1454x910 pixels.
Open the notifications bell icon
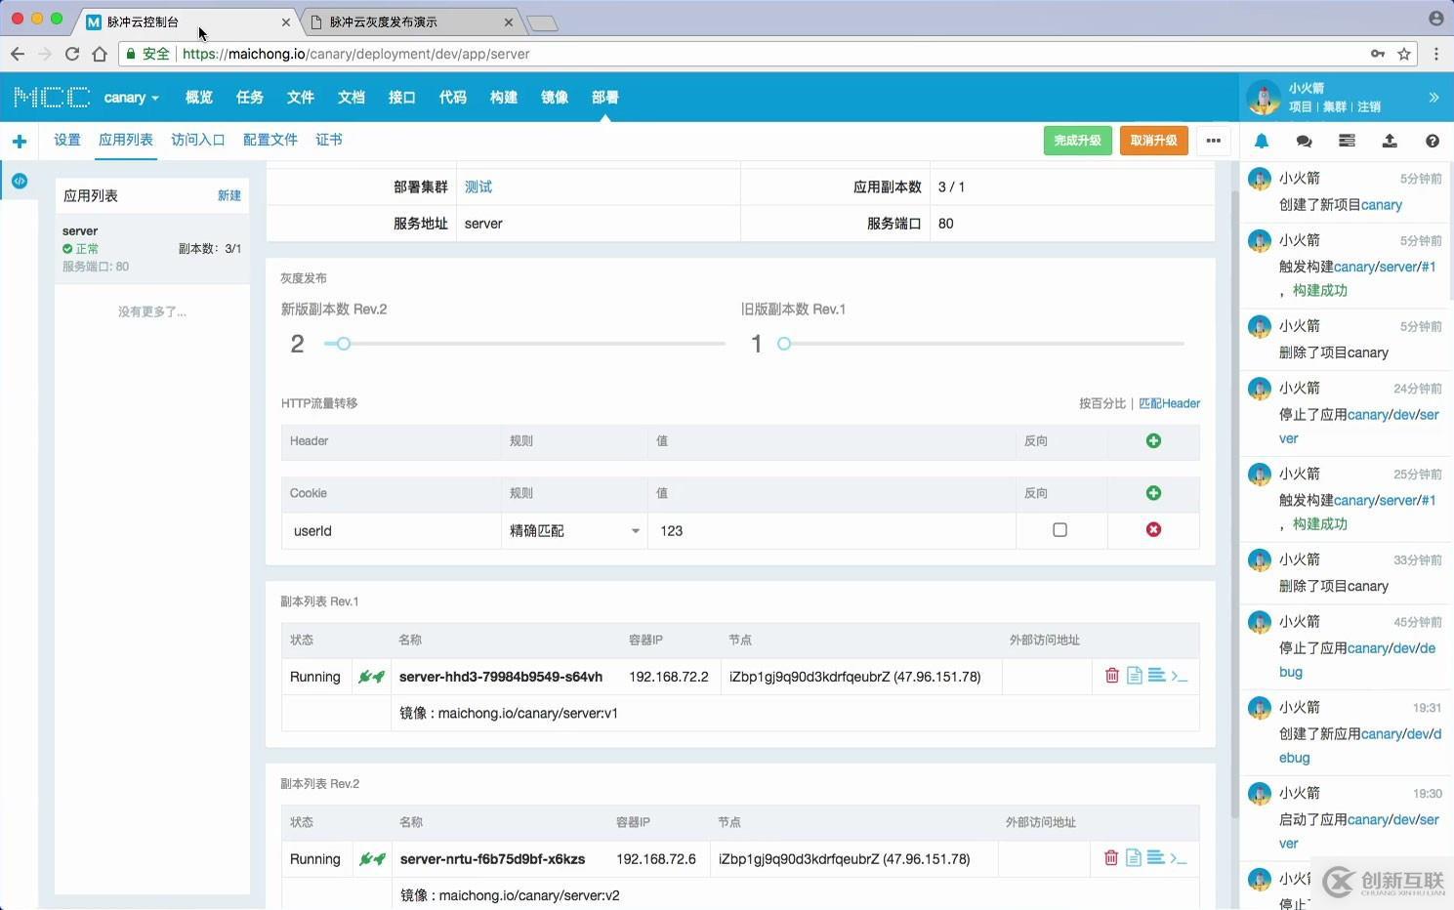click(1262, 141)
